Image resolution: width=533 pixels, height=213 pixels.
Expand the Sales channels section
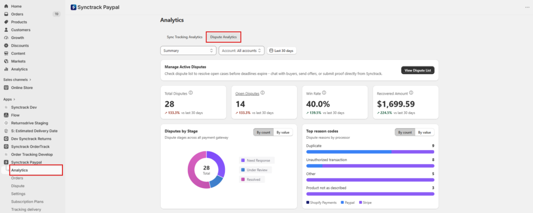[17, 79]
